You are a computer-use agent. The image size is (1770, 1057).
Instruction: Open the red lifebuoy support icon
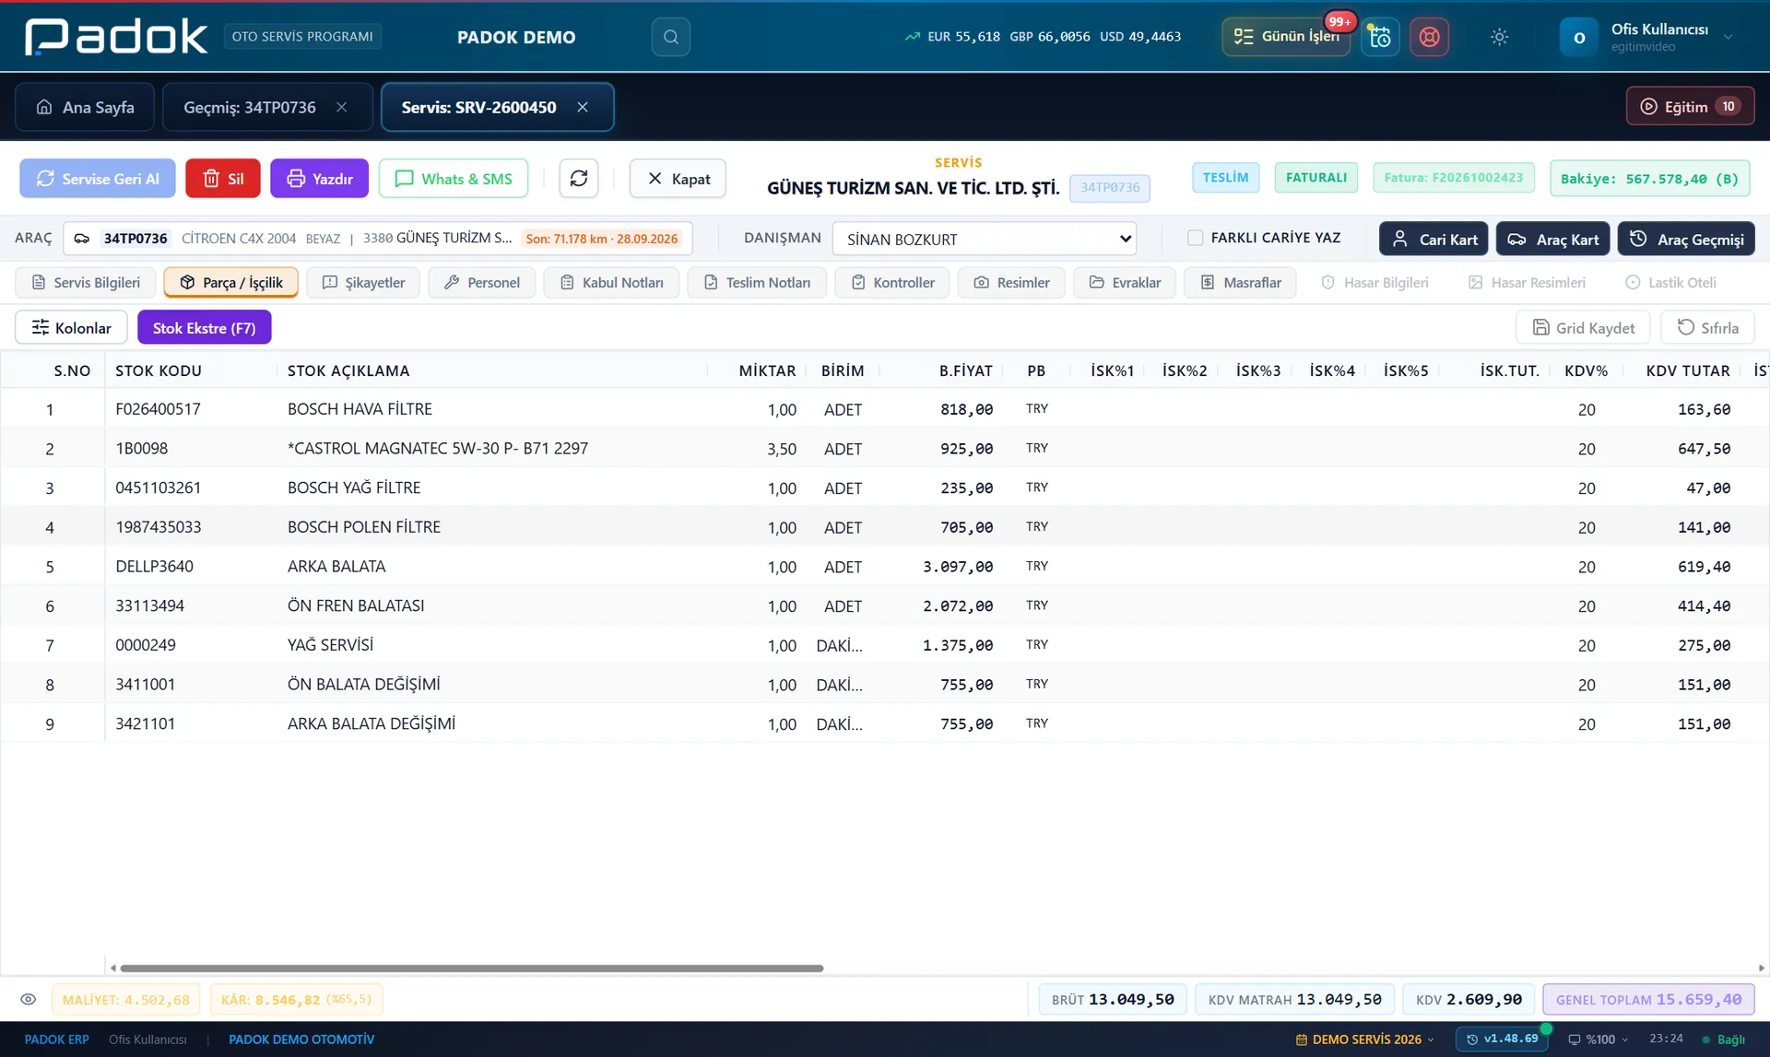(x=1429, y=37)
